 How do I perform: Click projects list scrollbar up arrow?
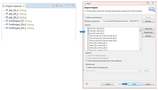pos(140,28)
